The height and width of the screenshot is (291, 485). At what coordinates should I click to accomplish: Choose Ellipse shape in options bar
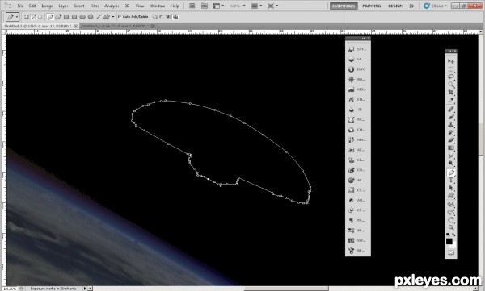coord(82,17)
